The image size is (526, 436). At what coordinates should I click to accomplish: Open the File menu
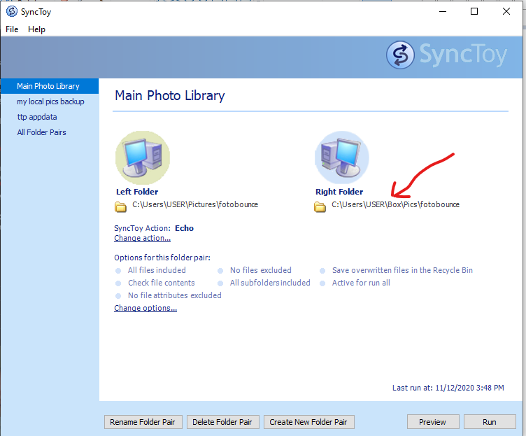click(x=12, y=29)
